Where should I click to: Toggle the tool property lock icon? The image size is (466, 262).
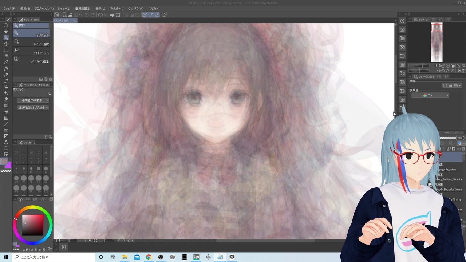[x=50, y=94]
